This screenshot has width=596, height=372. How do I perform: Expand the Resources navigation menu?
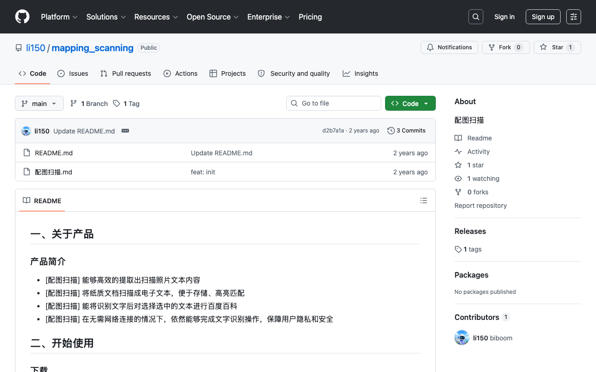point(156,17)
